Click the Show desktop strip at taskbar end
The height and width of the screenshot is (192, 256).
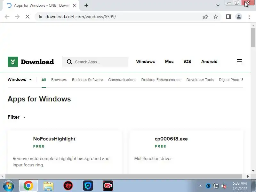253,186
